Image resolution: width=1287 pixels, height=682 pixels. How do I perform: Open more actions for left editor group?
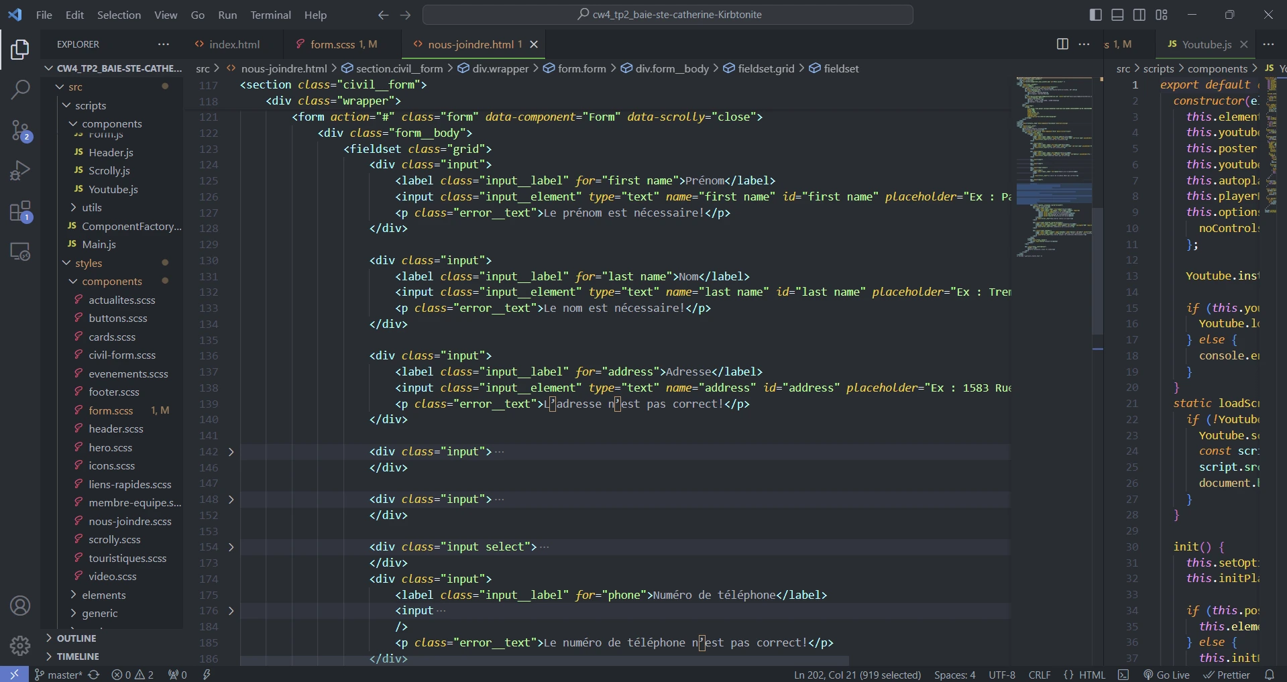(x=1084, y=44)
